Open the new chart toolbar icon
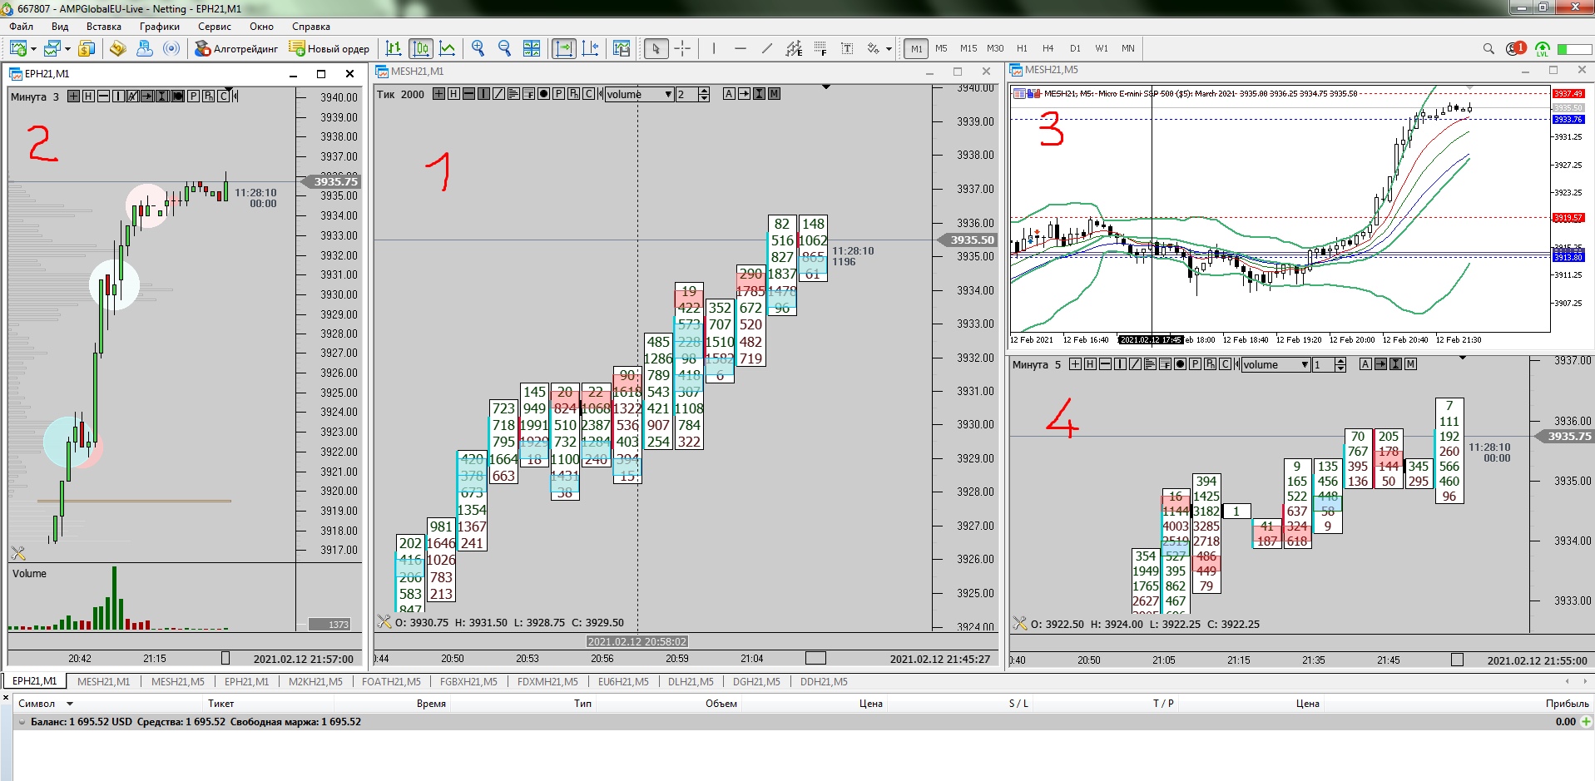1595x781 pixels. [x=18, y=48]
